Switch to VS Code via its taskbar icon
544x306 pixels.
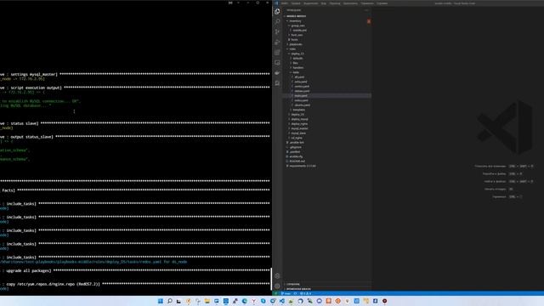click(282, 301)
